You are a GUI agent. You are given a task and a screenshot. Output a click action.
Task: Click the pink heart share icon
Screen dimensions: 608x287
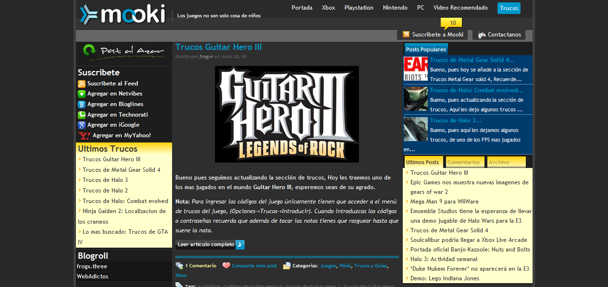[226, 265]
